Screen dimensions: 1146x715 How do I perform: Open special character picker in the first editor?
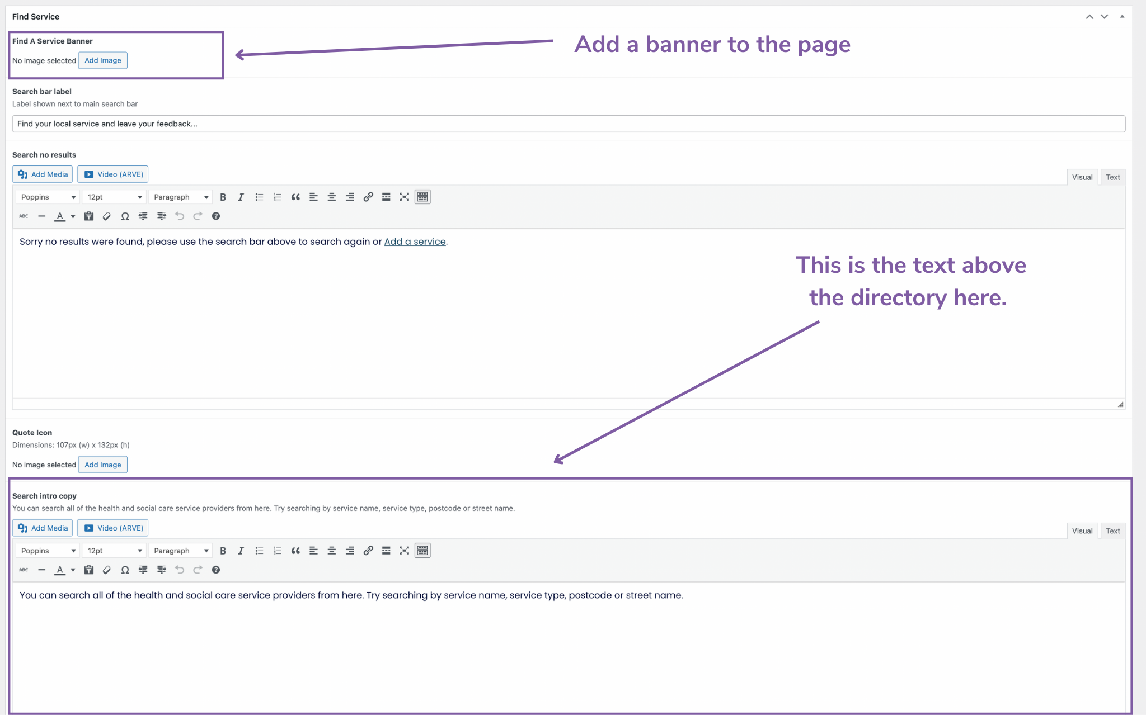pos(125,216)
